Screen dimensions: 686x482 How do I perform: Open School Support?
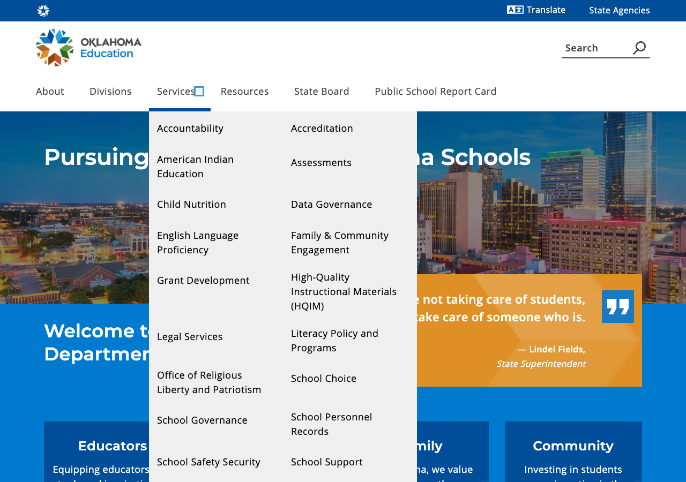click(x=327, y=462)
